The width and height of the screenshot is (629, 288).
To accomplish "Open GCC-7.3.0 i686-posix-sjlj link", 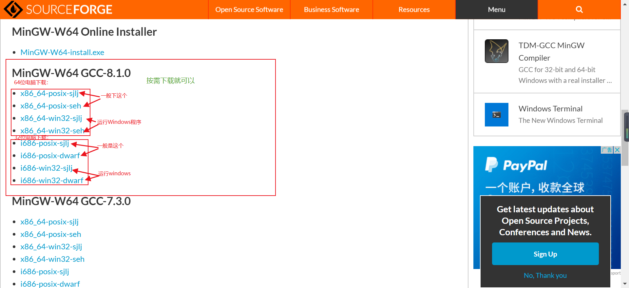I will tap(45, 272).
